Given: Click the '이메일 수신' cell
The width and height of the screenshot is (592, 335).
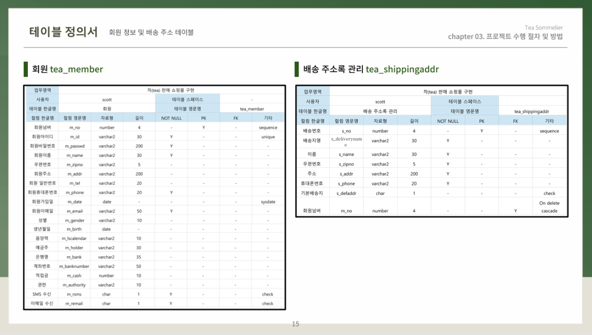Looking at the screenshot, I should pos(43,303).
